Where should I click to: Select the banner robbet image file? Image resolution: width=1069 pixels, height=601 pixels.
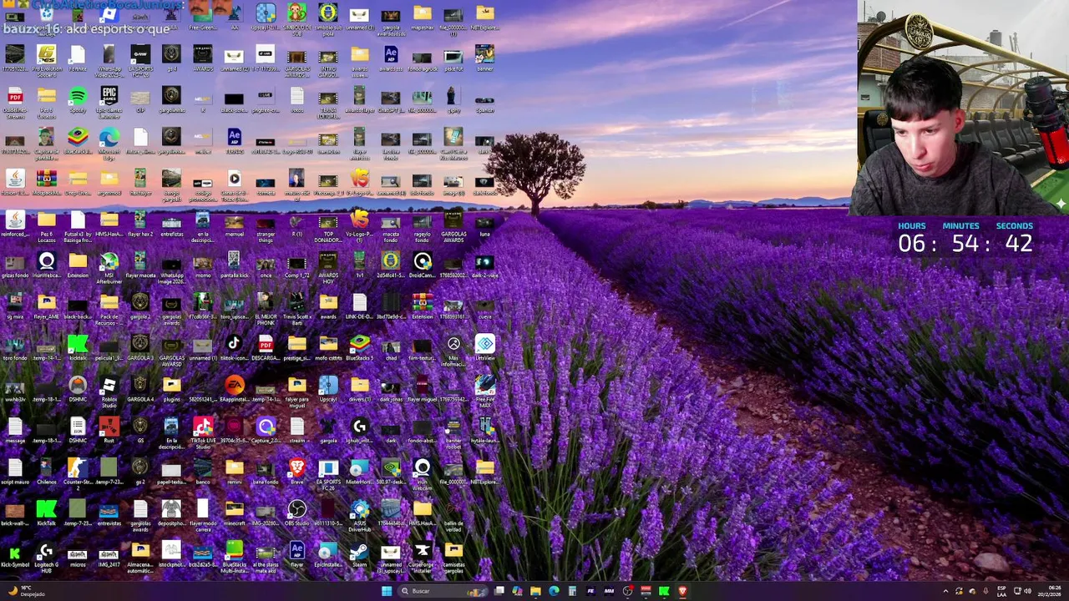tap(453, 433)
